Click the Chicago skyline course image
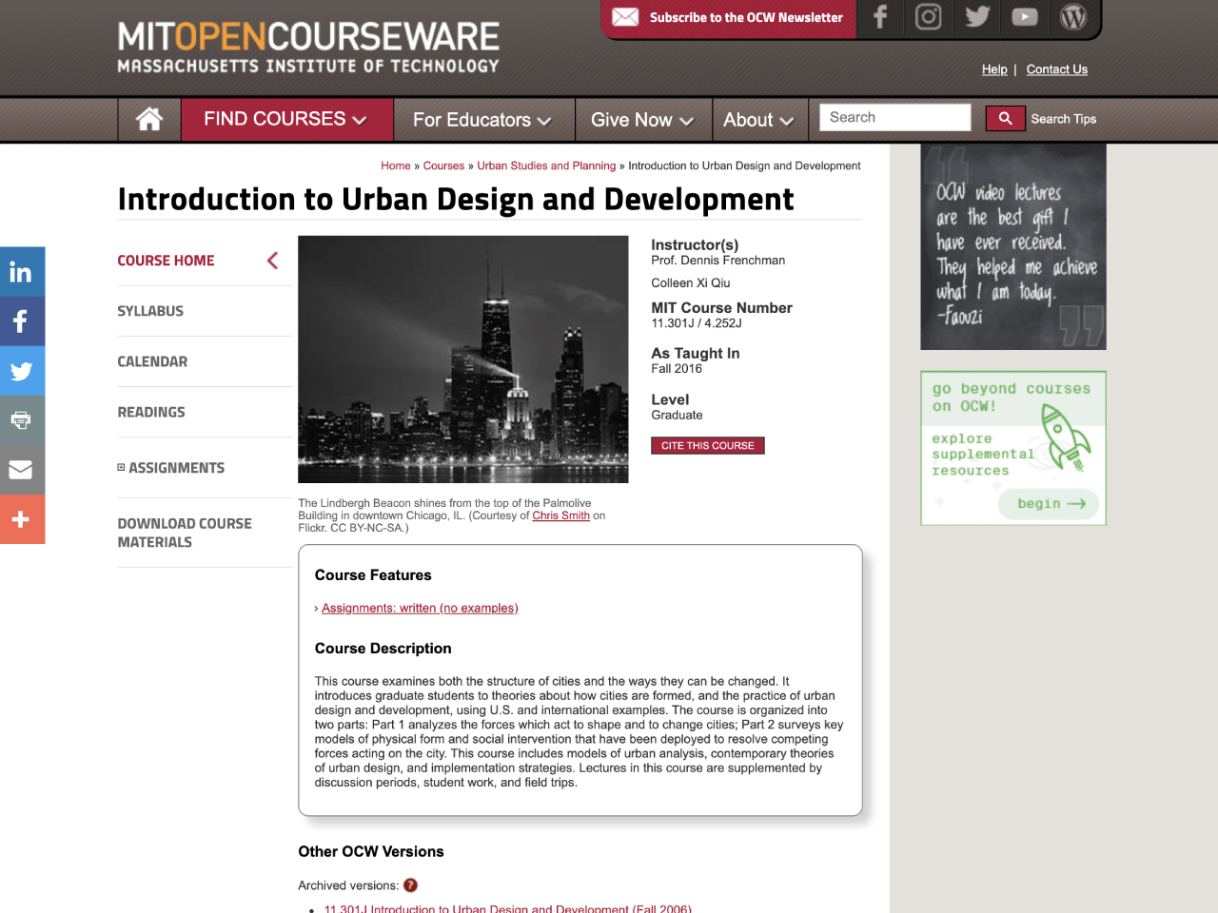The image size is (1218, 913). 463,359
